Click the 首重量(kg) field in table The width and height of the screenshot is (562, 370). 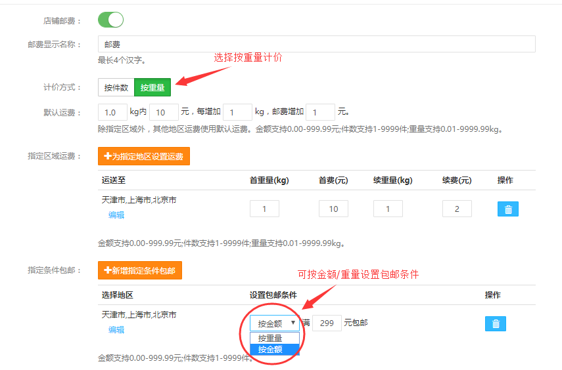[264, 209]
